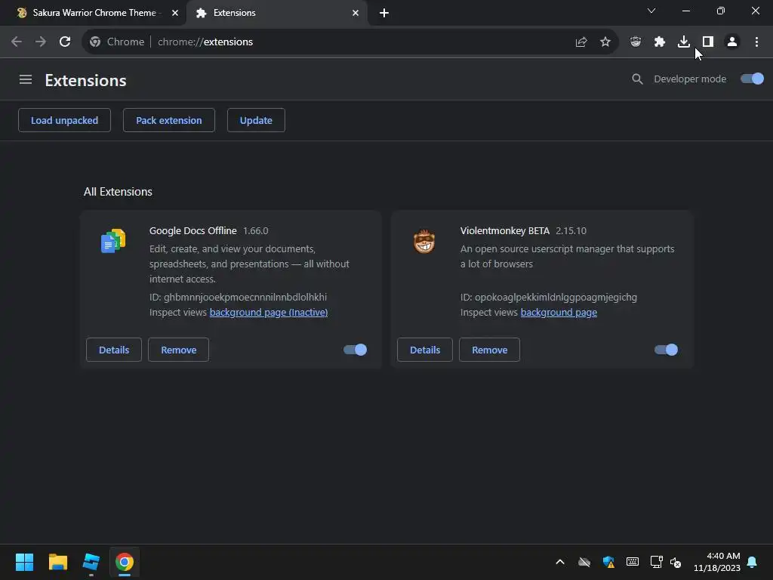Open the clock and date flyout
Screen dimensions: 773x580
click(717, 562)
